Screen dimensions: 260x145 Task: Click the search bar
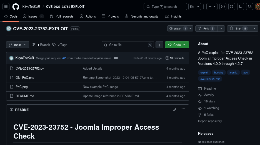pyautogui.click(x=165, y=7)
